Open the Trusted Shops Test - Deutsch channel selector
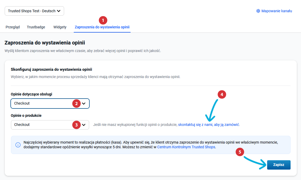 [34, 11]
